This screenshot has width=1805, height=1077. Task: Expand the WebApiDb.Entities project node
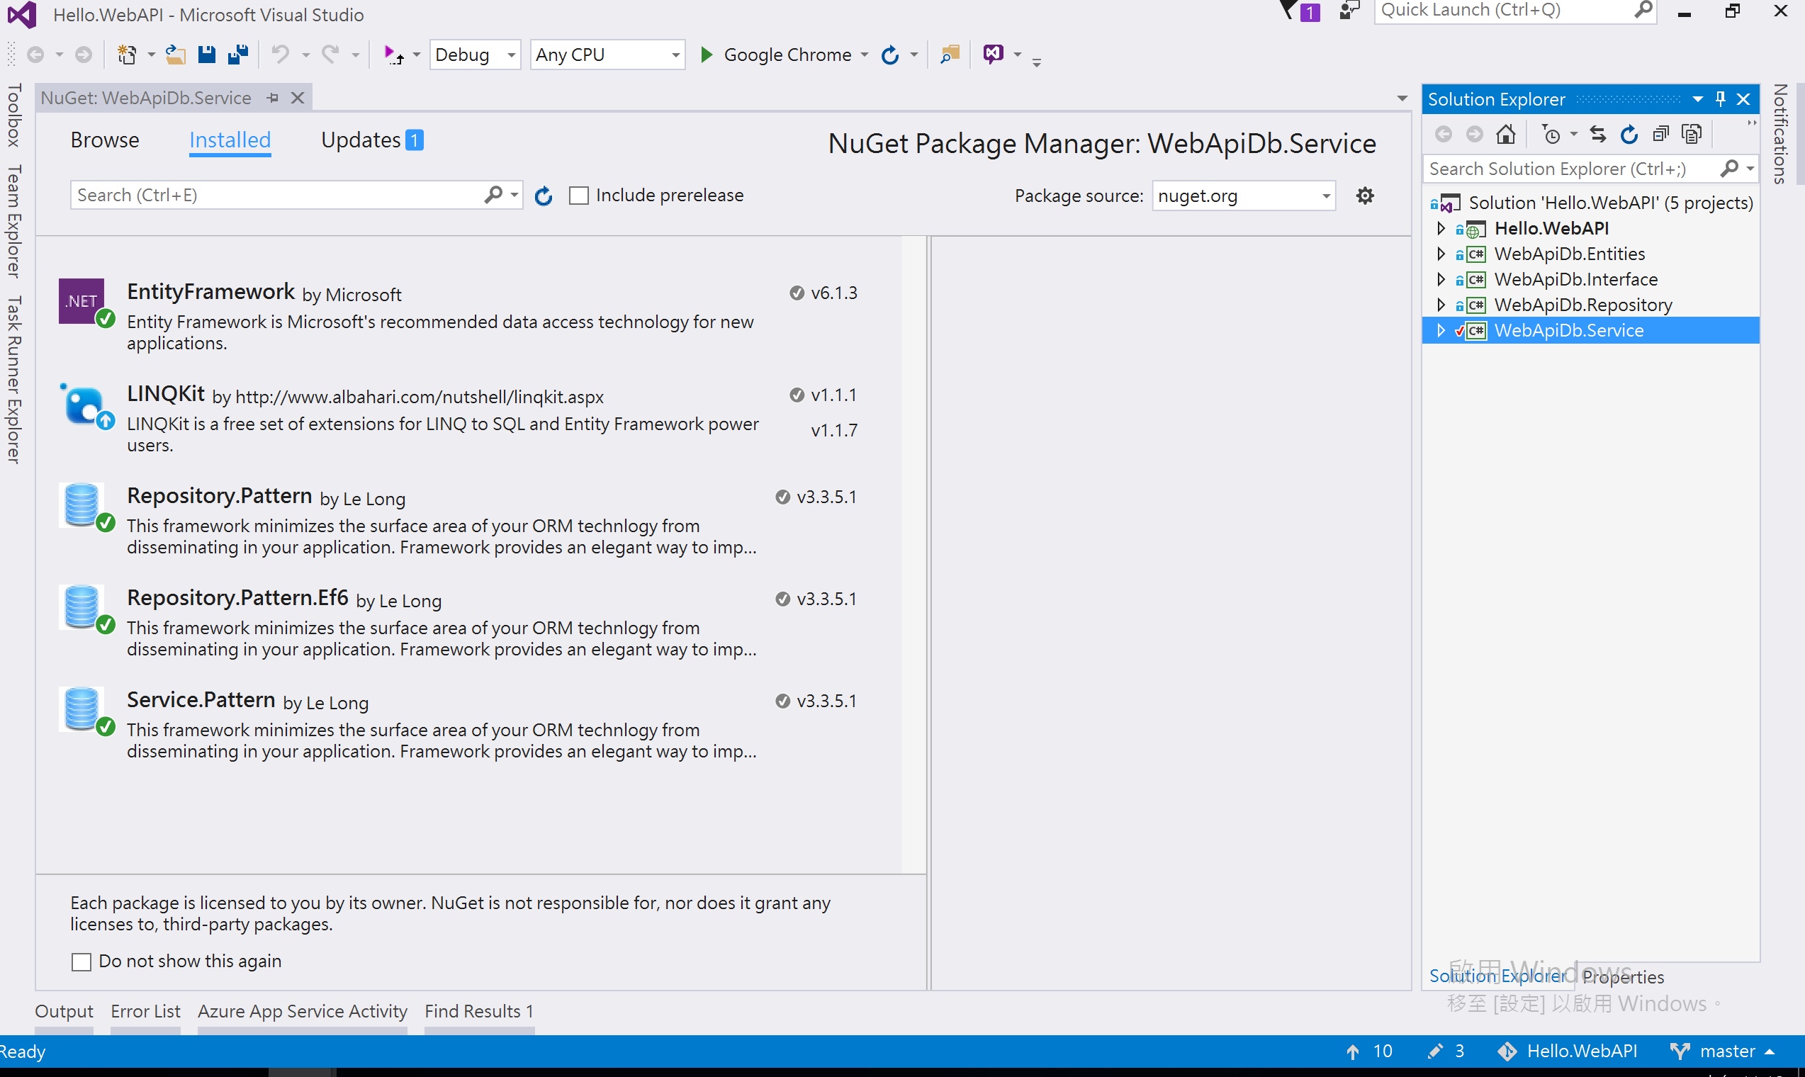coord(1441,254)
